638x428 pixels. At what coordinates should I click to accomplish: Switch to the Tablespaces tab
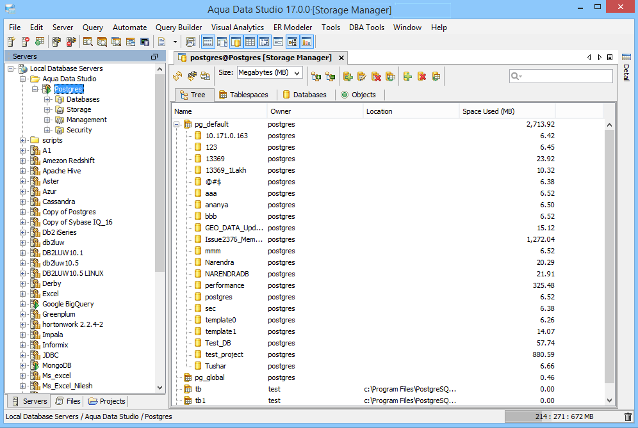[243, 95]
